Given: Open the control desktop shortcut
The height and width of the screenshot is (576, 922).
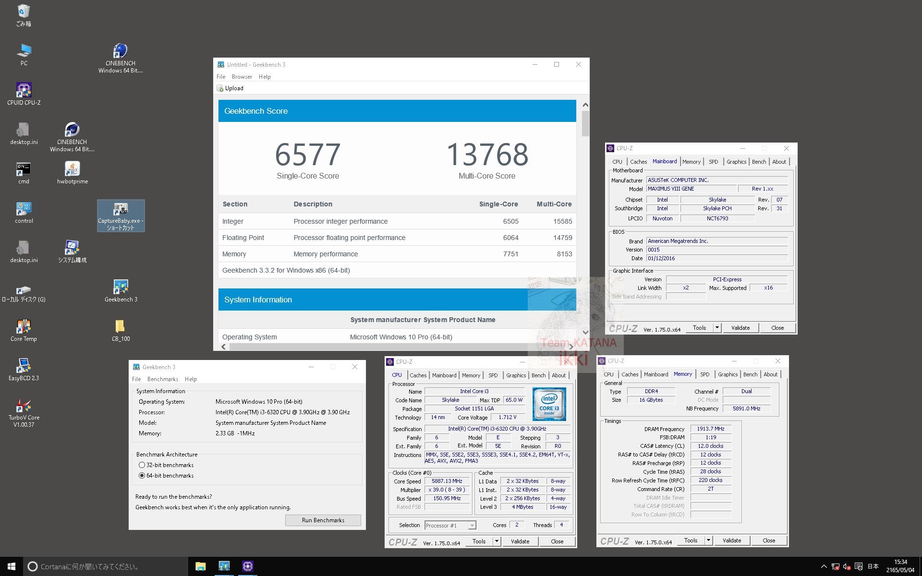Looking at the screenshot, I should pos(24,212).
